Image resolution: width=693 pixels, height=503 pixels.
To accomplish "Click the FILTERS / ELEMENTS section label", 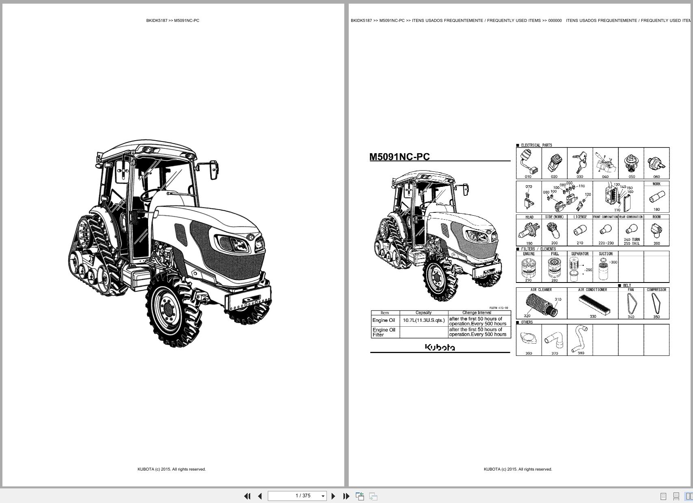I will pos(538,249).
